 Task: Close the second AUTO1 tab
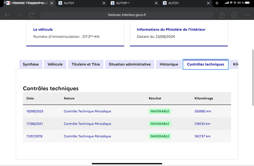(156, 3)
